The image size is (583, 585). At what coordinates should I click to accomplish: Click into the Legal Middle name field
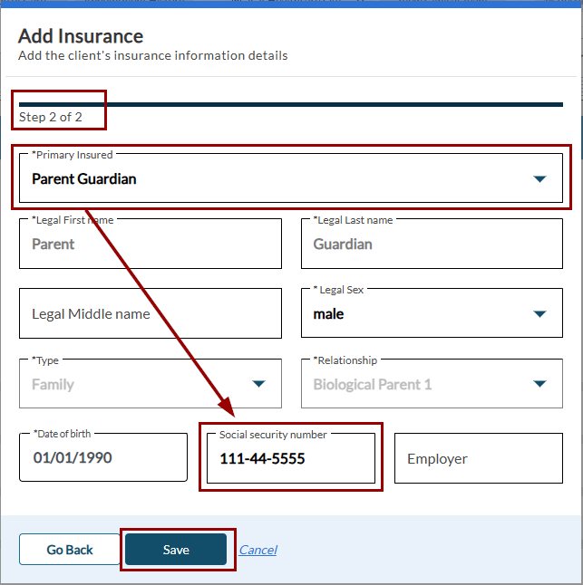pyautogui.click(x=150, y=314)
